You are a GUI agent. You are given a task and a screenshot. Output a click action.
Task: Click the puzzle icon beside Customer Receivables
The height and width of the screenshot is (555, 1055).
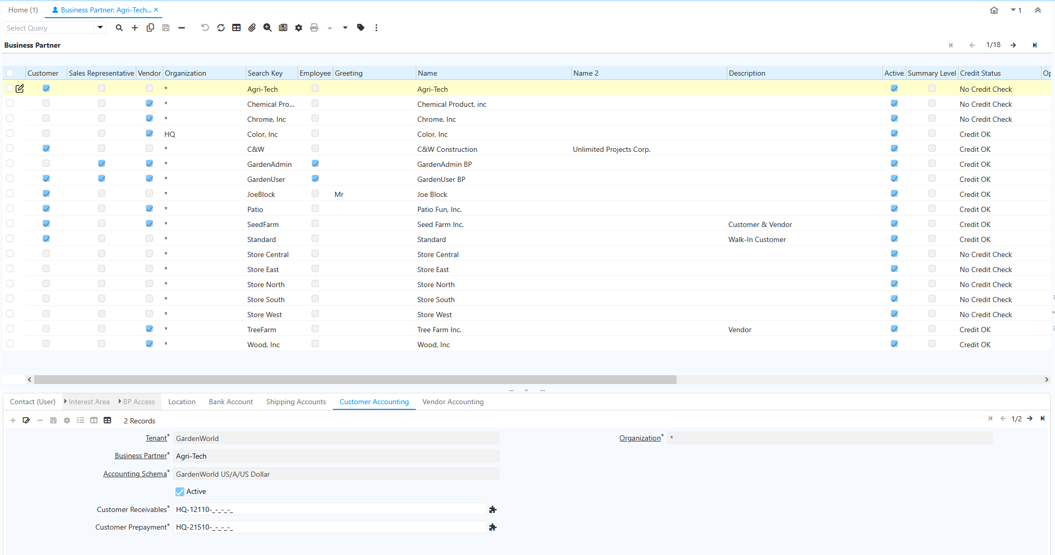(x=493, y=510)
